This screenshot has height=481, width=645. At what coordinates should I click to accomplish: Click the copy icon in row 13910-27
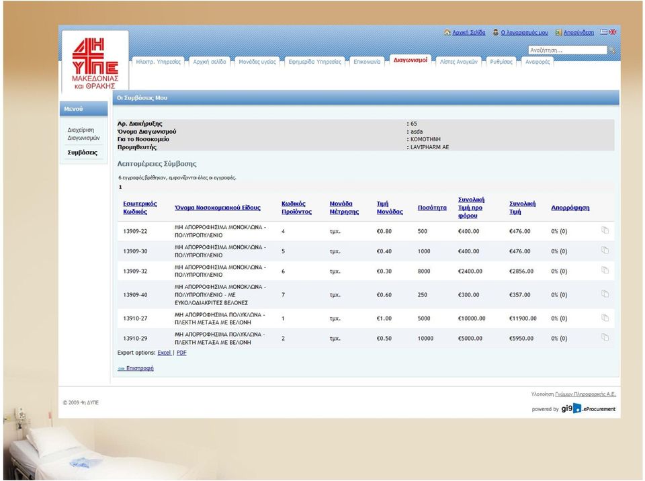pos(605,318)
